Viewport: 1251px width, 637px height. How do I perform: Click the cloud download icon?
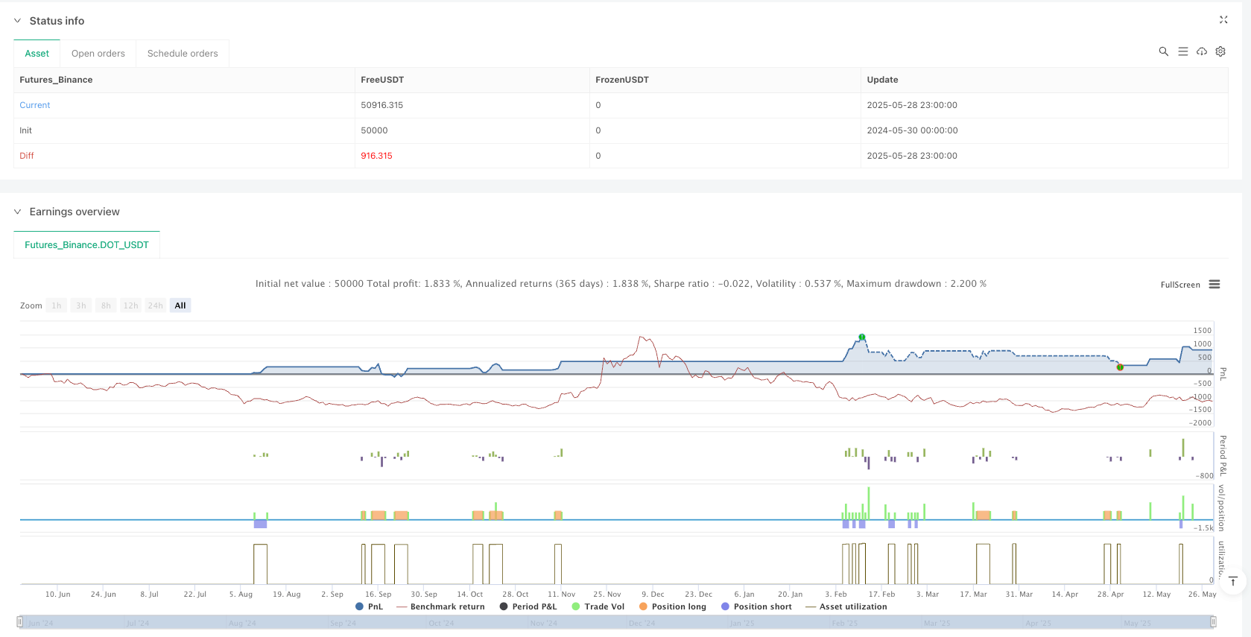pos(1202,51)
